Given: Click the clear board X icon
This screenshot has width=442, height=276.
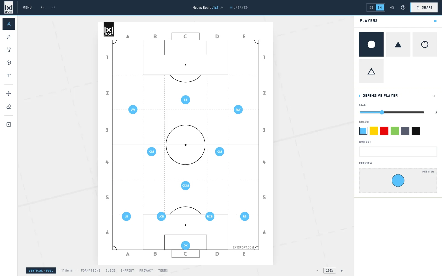Looking at the screenshot, I should pos(9,124).
